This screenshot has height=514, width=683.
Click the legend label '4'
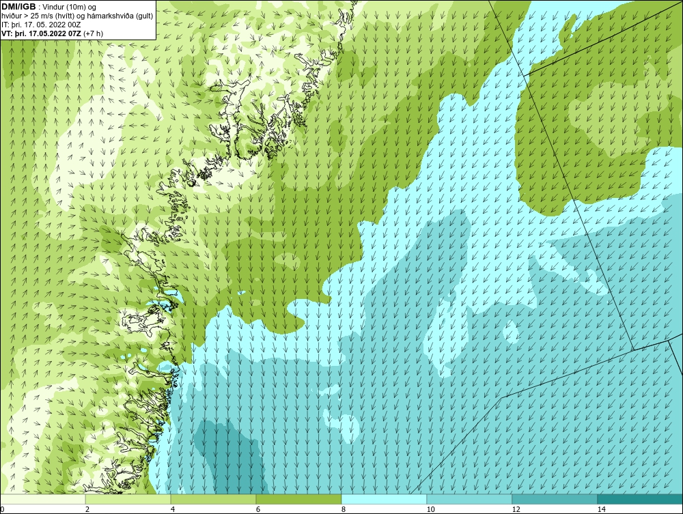[x=173, y=509]
